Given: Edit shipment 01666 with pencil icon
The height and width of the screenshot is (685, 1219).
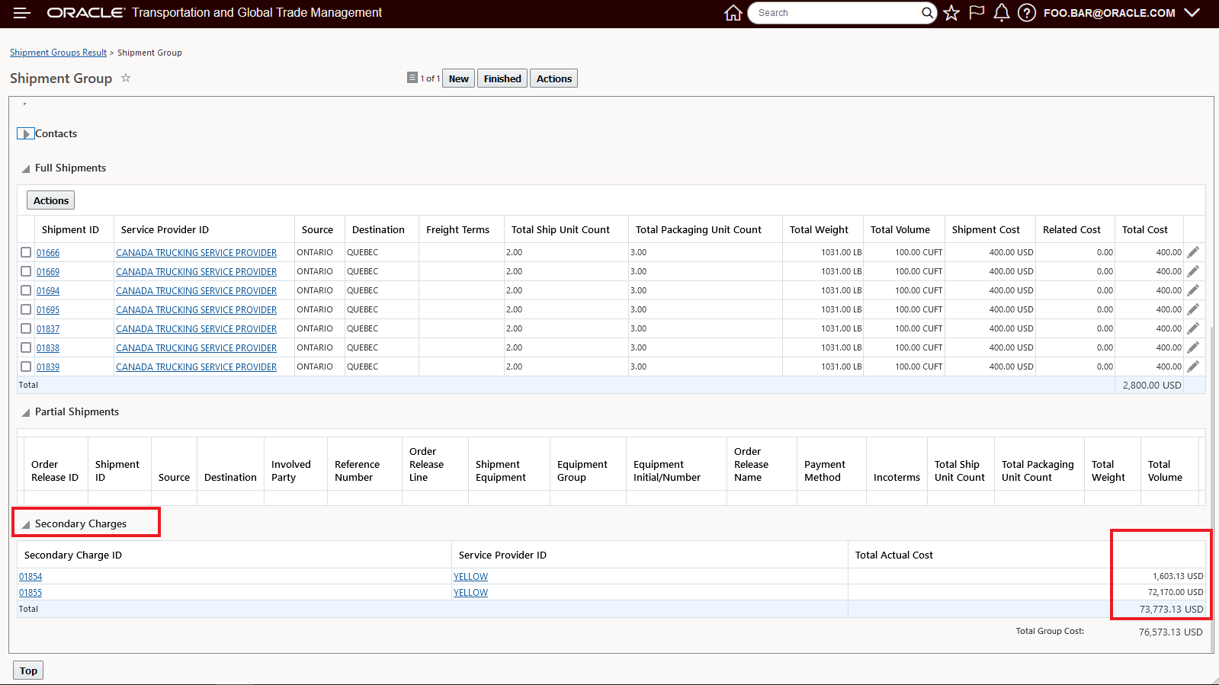Looking at the screenshot, I should pyautogui.click(x=1193, y=252).
